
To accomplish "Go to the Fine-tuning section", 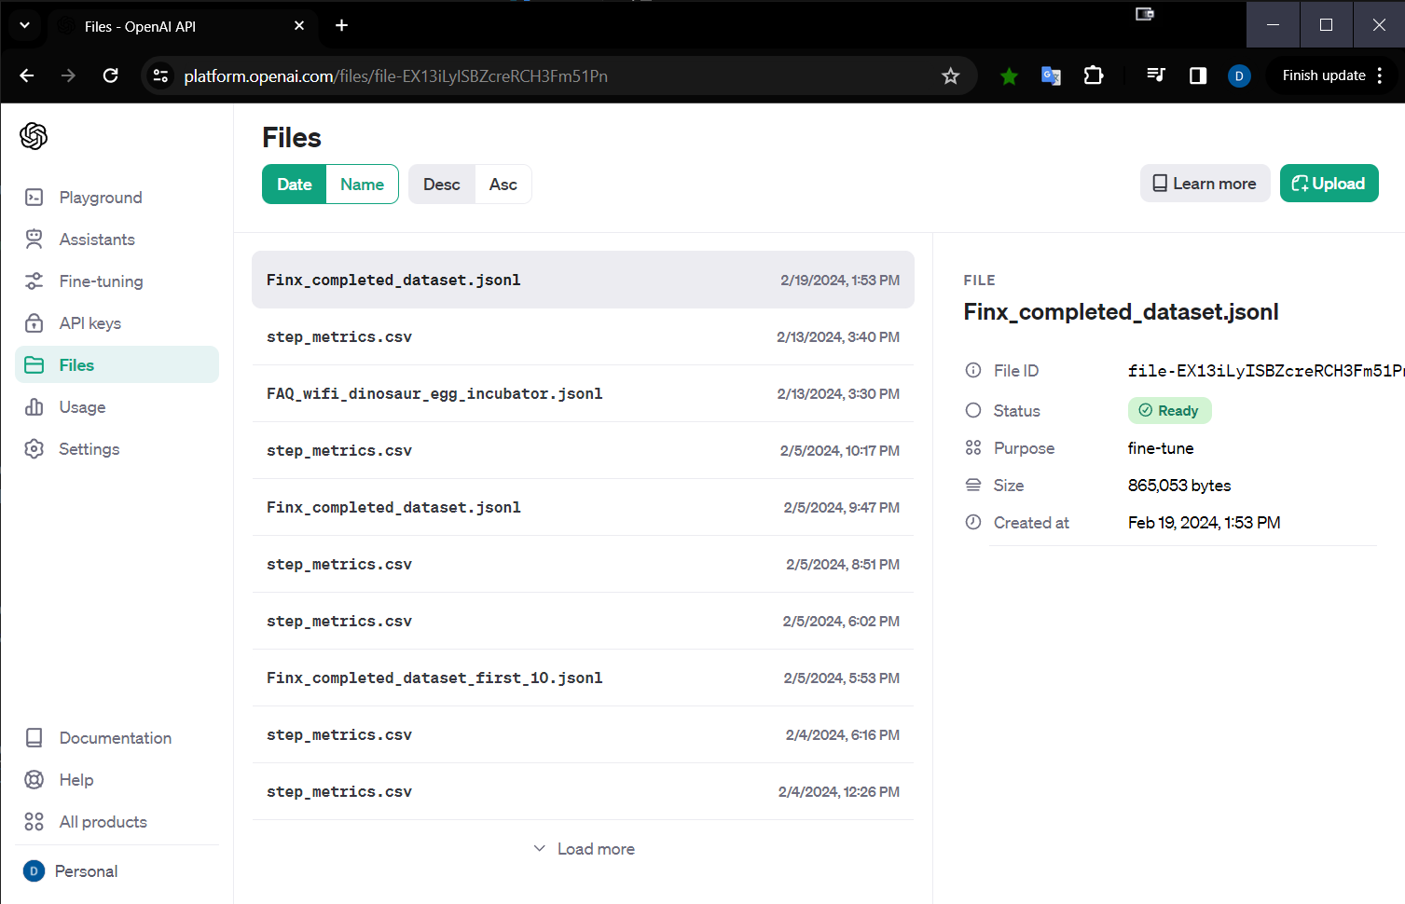I will (101, 281).
